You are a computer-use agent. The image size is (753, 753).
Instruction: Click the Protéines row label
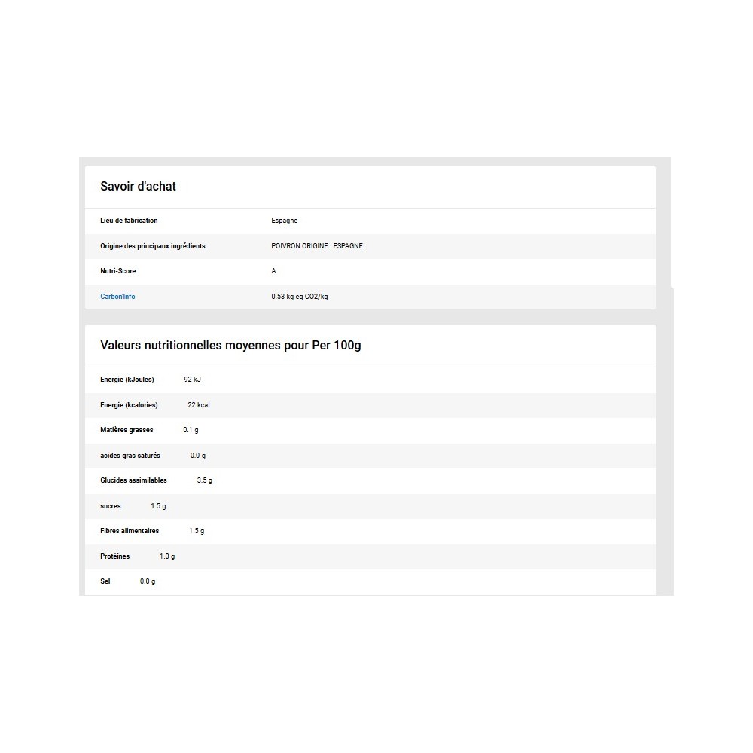114,556
